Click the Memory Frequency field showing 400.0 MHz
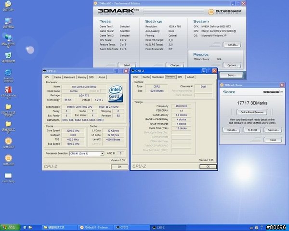The width and height of the screenshot is (289, 231). [x=181, y=106]
